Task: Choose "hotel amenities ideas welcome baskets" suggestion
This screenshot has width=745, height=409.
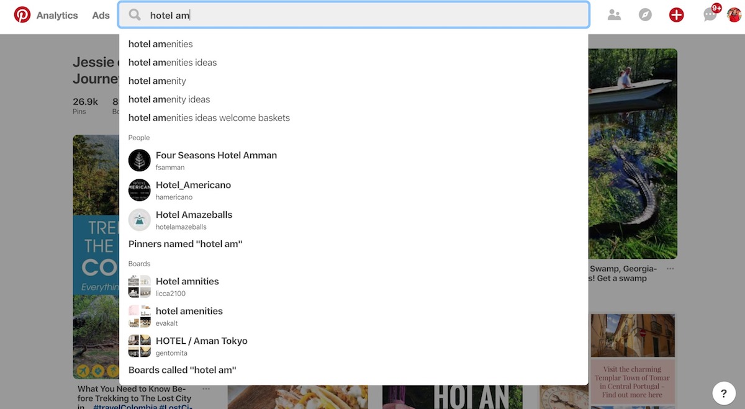Action: (x=209, y=118)
